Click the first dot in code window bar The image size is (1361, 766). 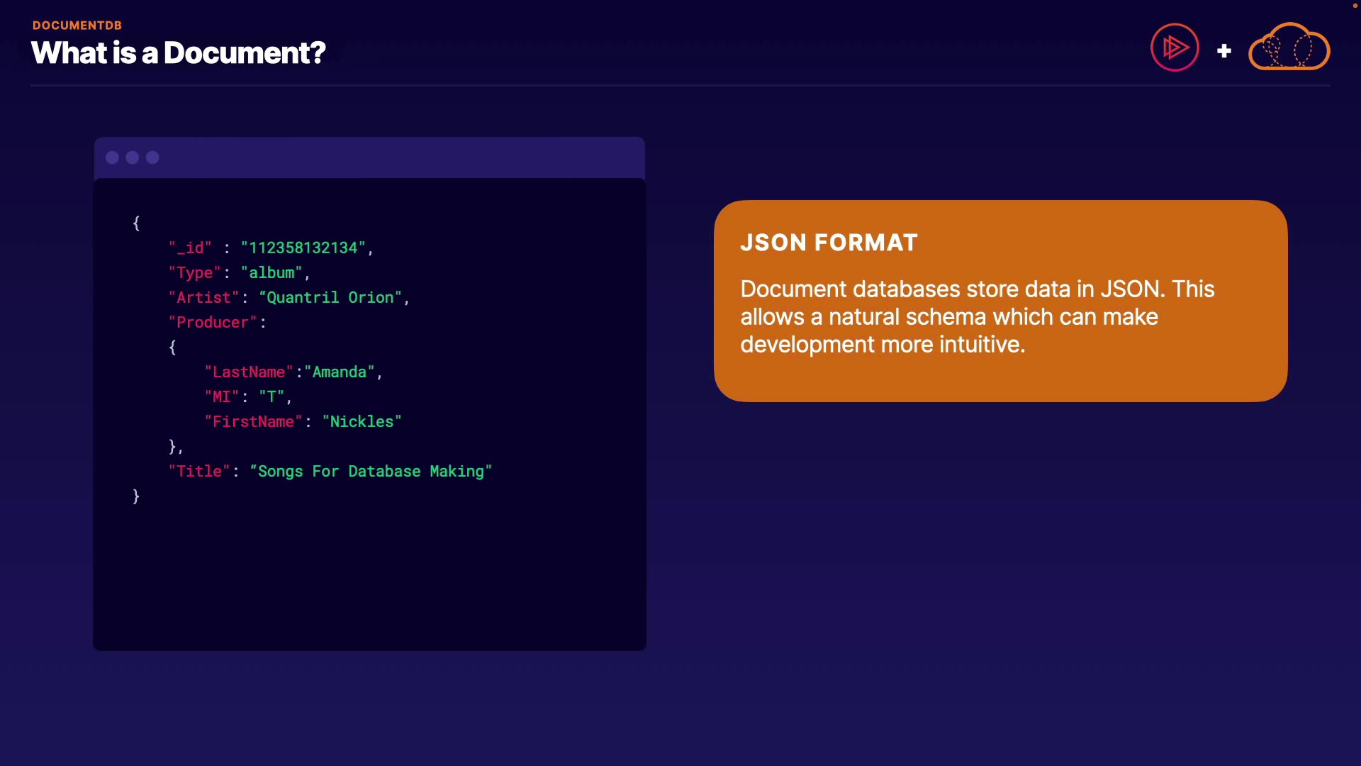pos(112,157)
